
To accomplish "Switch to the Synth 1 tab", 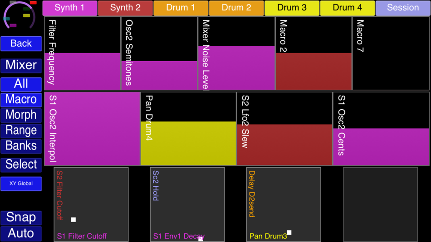I will [70, 8].
